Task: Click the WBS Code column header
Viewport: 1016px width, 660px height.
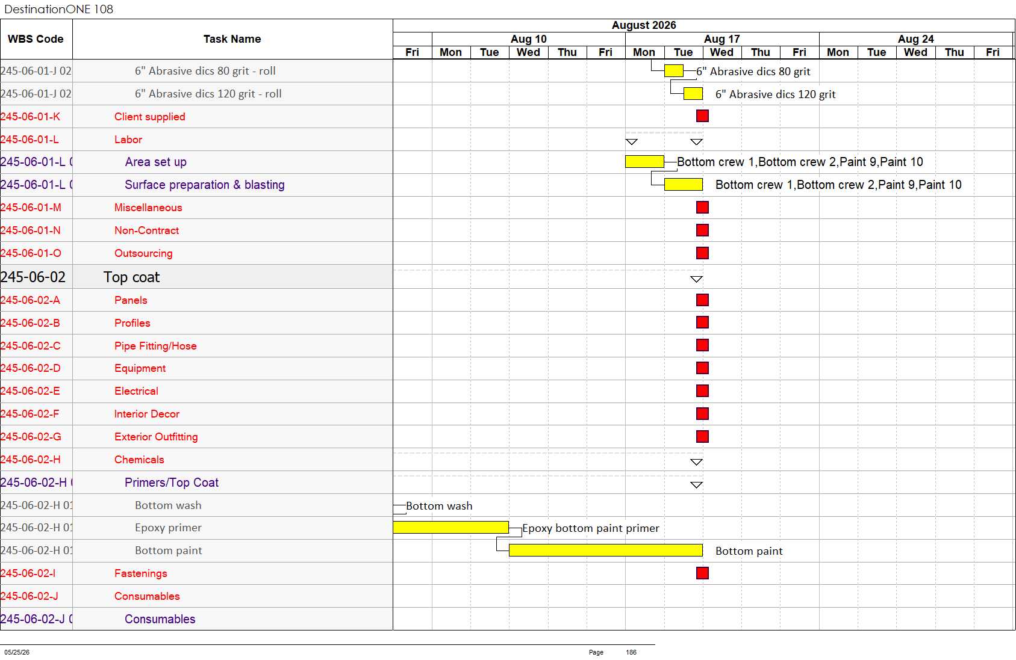Action: 36,39
